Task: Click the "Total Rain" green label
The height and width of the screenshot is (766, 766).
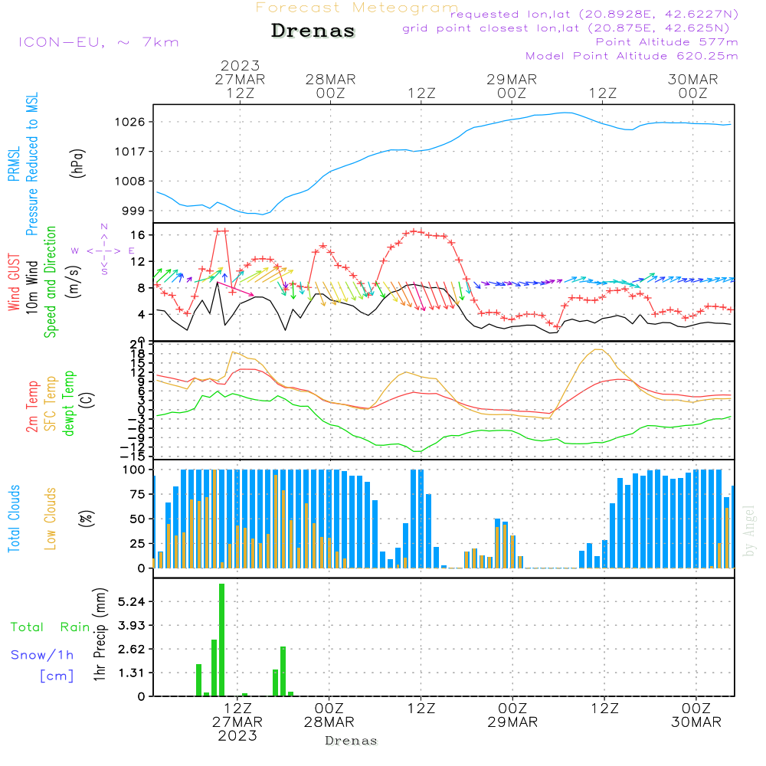Action: tap(51, 627)
